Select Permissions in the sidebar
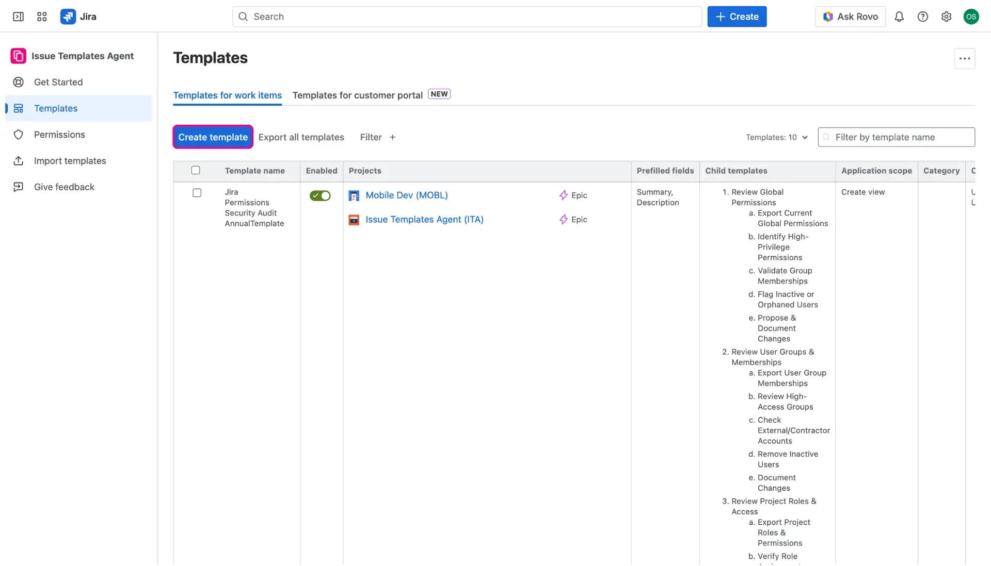 tap(59, 134)
